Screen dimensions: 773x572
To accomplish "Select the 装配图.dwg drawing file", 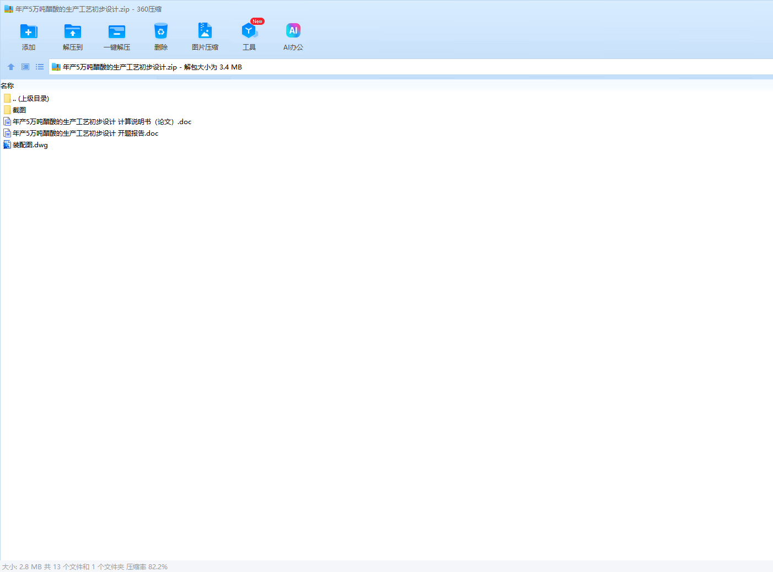I will (x=30, y=145).
